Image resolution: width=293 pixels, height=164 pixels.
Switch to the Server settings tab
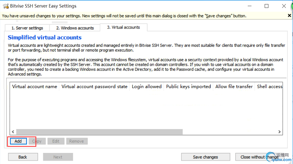27,28
